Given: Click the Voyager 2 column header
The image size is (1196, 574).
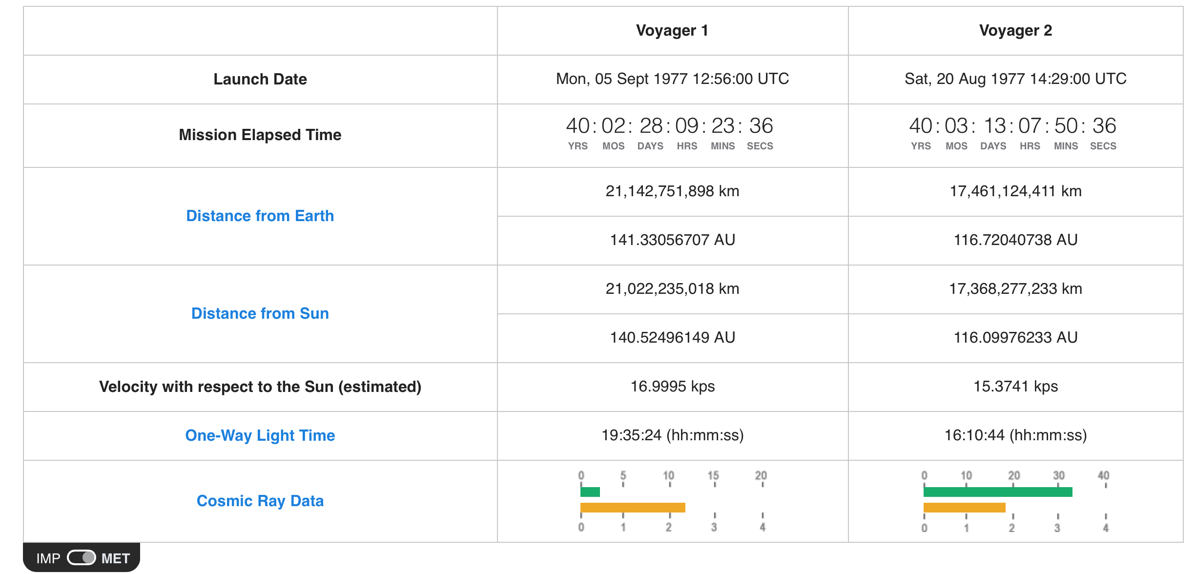Looking at the screenshot, I should tap(1015, 31).
